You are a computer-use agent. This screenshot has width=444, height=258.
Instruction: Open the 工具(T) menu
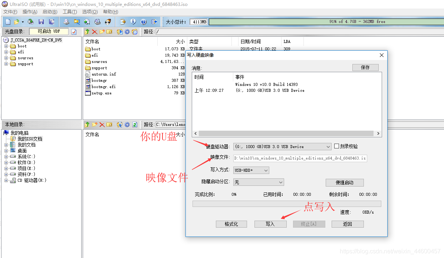coord(70,11)
